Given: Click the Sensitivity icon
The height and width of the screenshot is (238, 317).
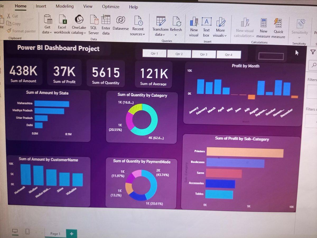Looking at the screenshot, I should 300,24.
